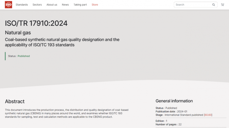Open the Sectors menu
229x128 pixels.
(37, 5)
